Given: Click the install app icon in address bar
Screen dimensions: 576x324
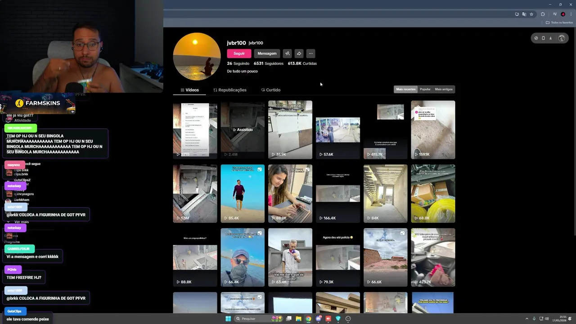Looking at the screenshot, I should point(517,14).
